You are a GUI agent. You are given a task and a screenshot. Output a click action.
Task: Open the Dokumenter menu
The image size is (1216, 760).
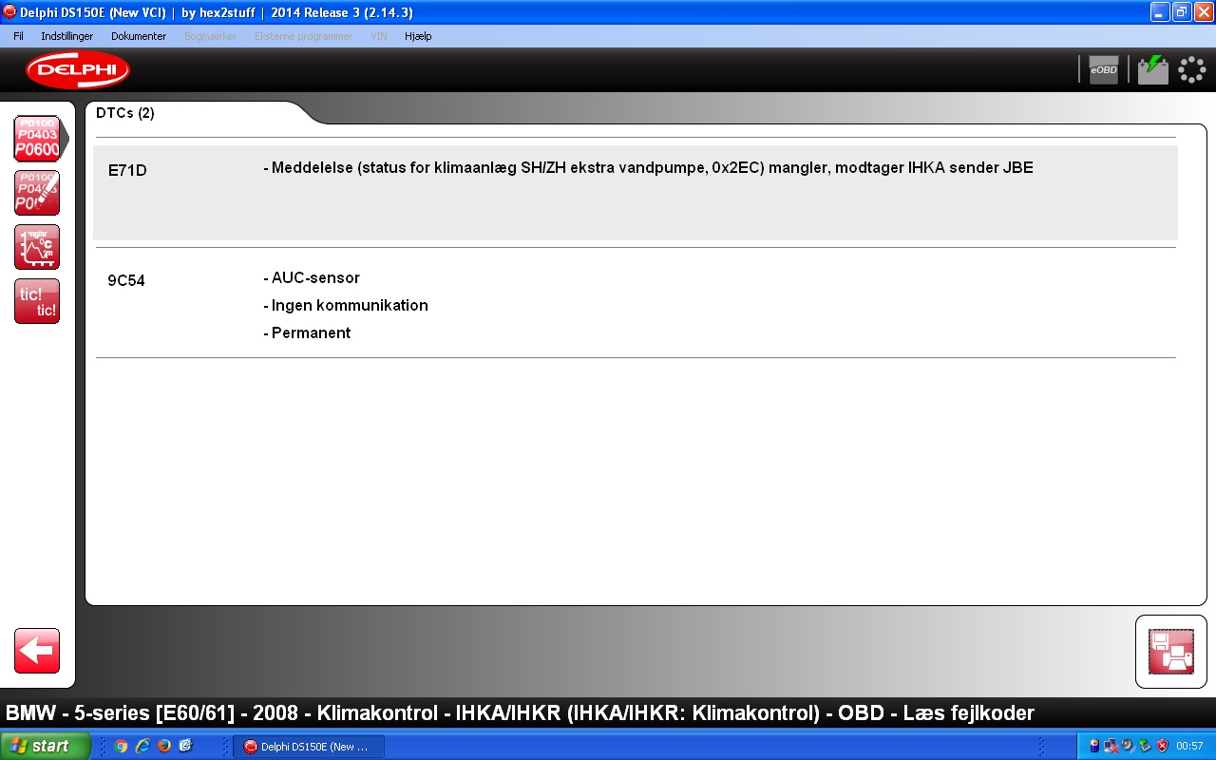coord(139,36)
